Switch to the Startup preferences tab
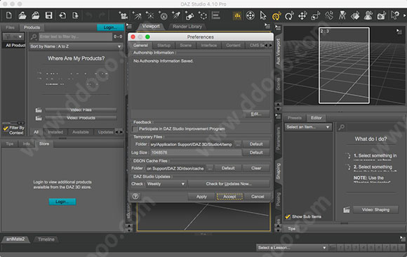The height and width of the screenshot is (257, 407). 164,45
